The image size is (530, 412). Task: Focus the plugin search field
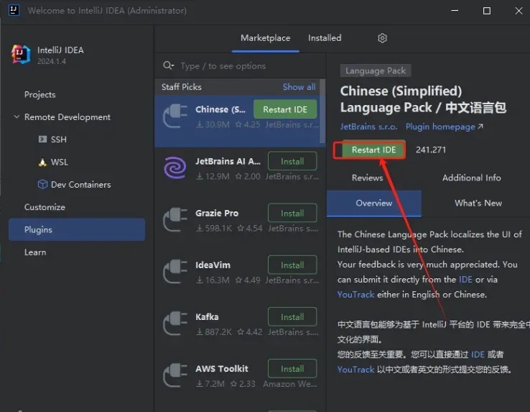tap(240, 65)
